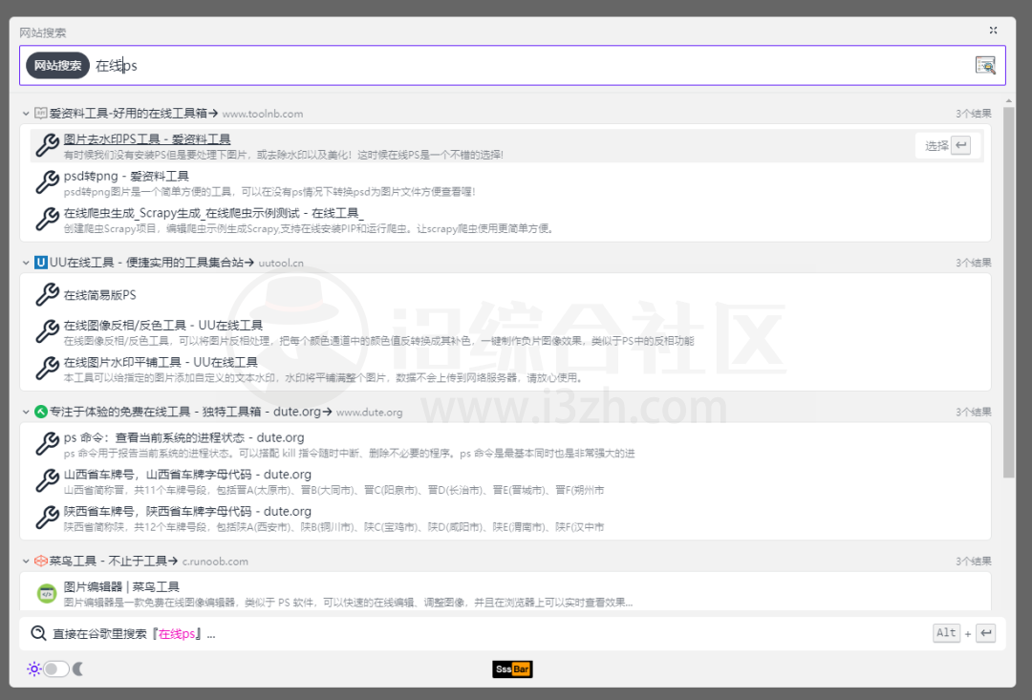This screenshot has height=700, width=1032.
Task: Click wrench icon beside 陕西省车牌号 result
Action: [47, 517]
